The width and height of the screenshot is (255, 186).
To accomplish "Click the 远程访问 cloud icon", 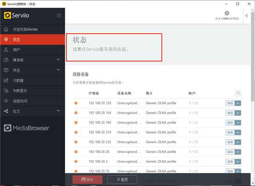I will 6,101.
